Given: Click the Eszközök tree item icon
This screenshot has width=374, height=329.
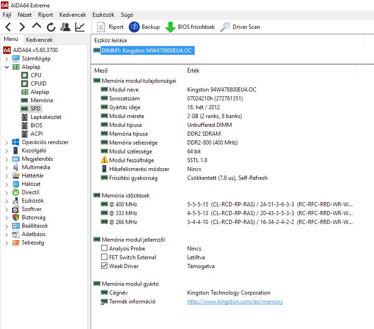Looking at the screenshot, I should (15, 201).
